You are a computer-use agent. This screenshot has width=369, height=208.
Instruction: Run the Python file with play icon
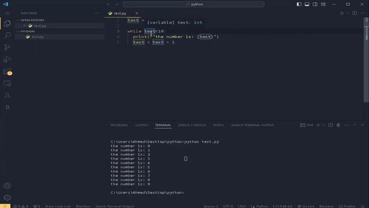(342, 13)
